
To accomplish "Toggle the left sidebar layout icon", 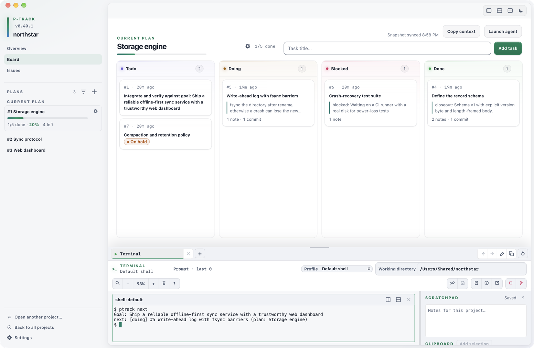I will tap(489, 11).
